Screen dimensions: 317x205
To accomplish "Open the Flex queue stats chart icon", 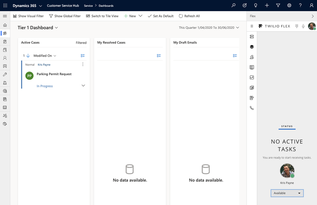I will pos(252,77).
